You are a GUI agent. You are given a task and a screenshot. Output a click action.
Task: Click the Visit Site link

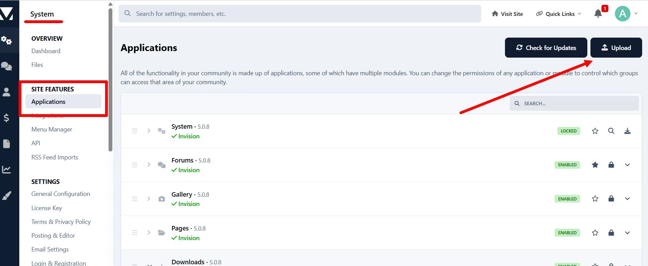[x=507, y=14]
